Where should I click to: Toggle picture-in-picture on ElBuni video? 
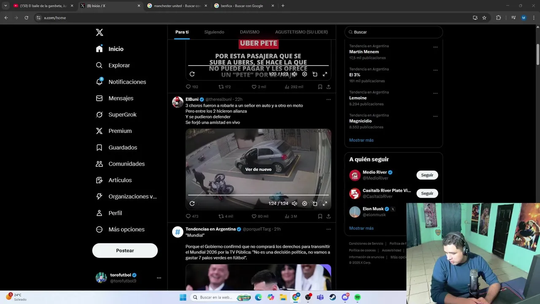315,204
